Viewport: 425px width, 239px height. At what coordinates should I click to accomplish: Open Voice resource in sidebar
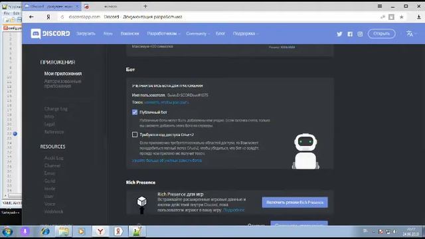pos(50,204)
